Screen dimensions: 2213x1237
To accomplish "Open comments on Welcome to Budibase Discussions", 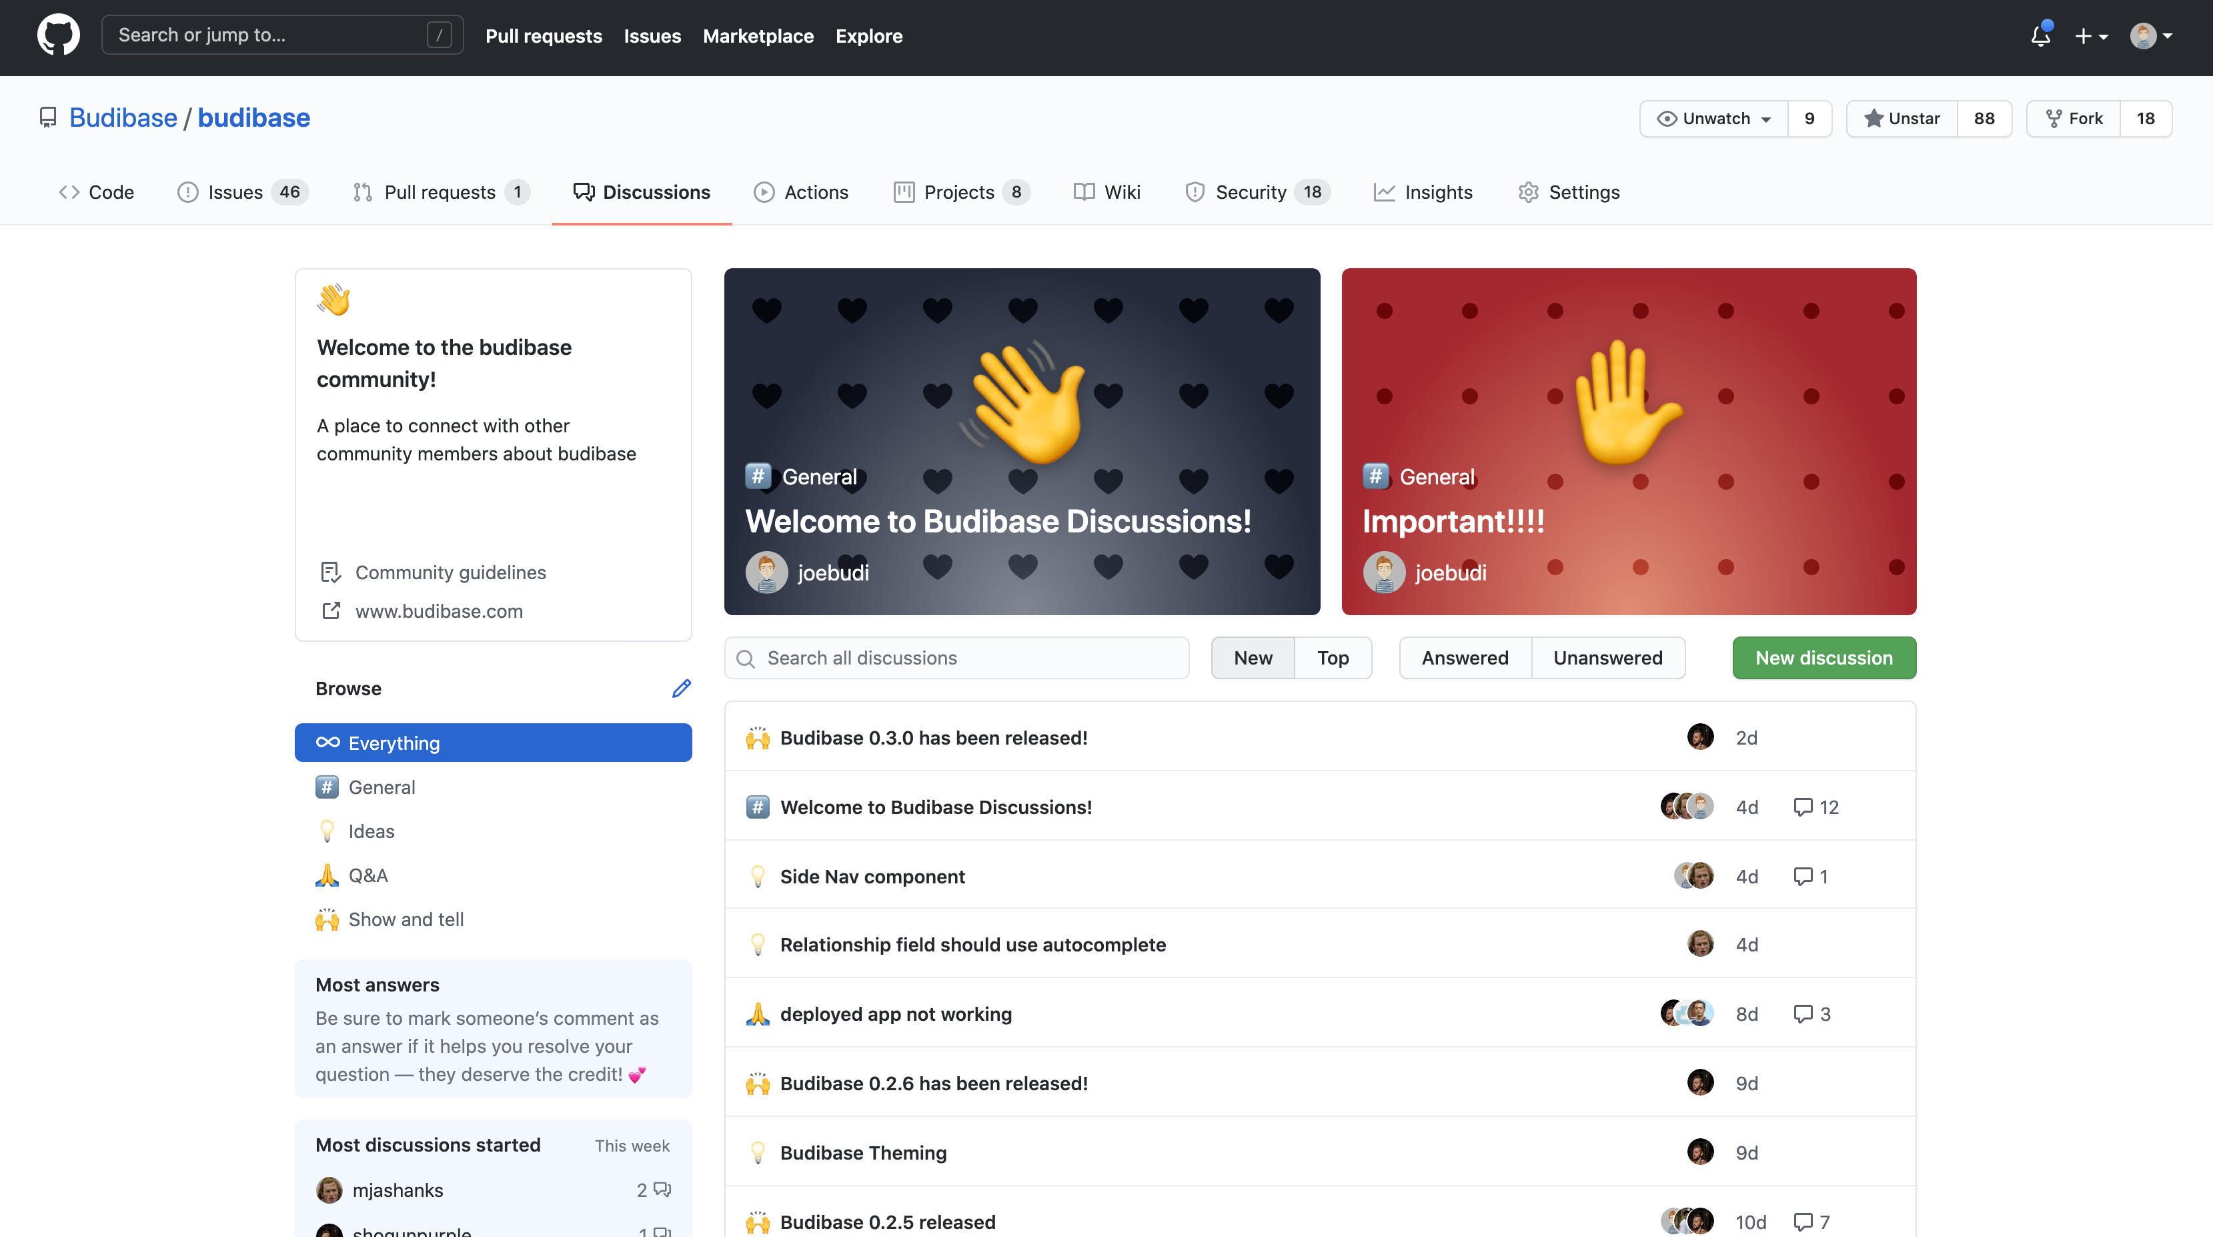I will coord(1814,807).
